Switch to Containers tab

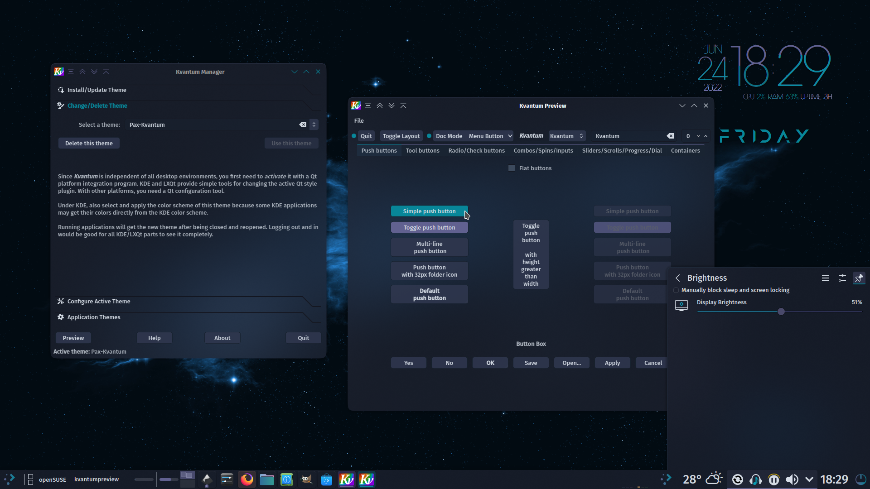click(x=685, y=151)
